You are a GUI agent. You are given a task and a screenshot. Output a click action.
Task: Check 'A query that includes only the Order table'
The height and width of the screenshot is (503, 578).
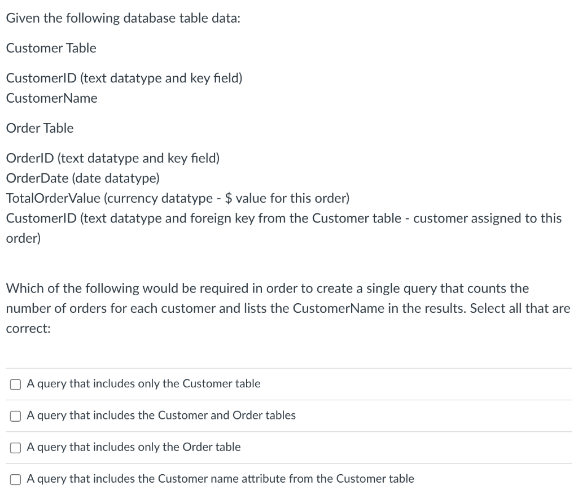click(x=15, y=447)
